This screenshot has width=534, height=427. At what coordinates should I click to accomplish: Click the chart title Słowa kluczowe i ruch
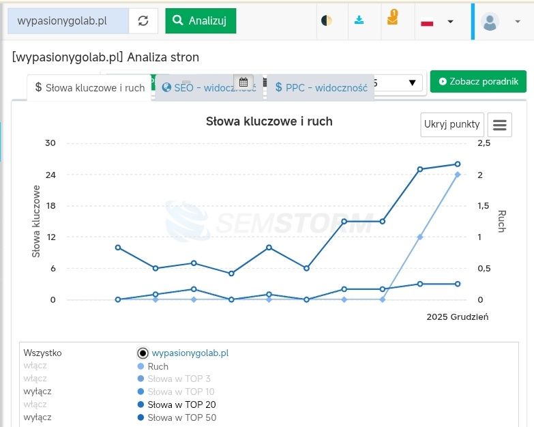click(x=269, y=121)
